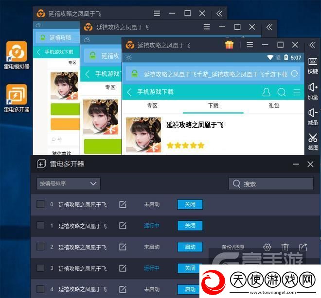Viewport: 321px width, 298px height.
Task: Click the battery icon in Android status bar
Action: [286, 57]
